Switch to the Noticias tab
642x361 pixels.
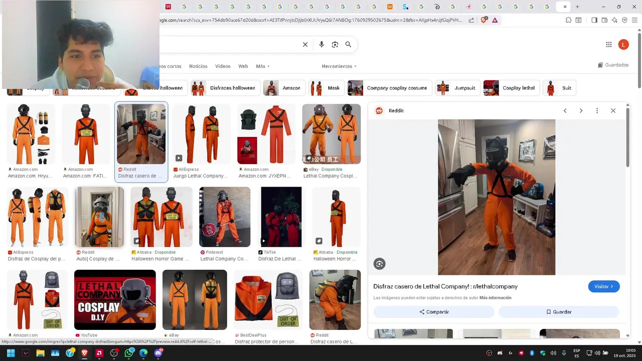[x=198, y=66]
